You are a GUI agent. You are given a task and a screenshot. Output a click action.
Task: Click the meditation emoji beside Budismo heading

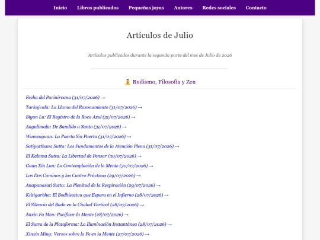pyautogui.click(x=127, y=82)
